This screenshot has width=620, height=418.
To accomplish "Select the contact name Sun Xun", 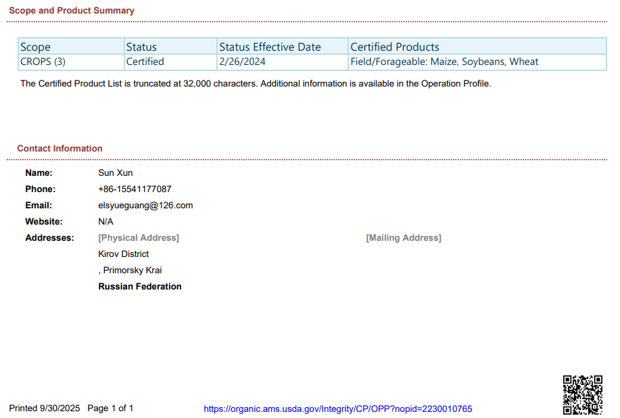I will point(116,173).
